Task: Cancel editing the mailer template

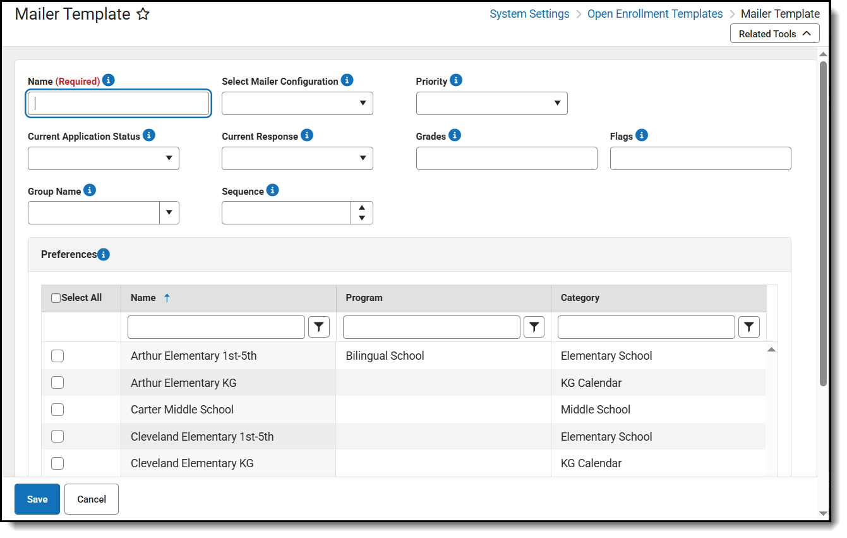Action: [92, 499]
